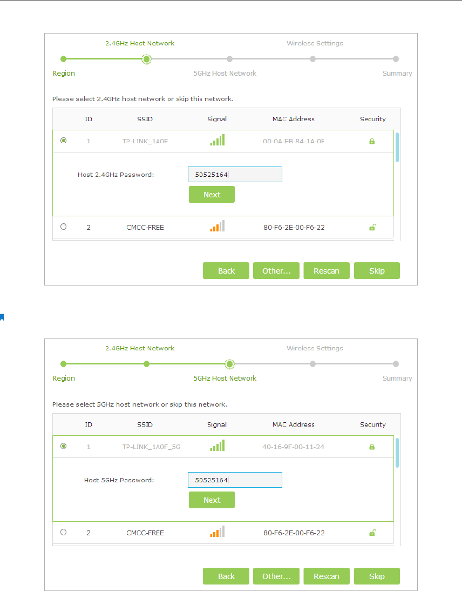This screenshot has width=462, height=591.
Task: Click SSID text TP-LINK_1A0F_5G
Action: [151, 447]
